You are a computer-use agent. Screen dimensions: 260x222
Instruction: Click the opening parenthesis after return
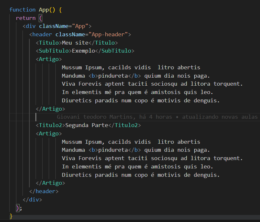tap(41, 18)
